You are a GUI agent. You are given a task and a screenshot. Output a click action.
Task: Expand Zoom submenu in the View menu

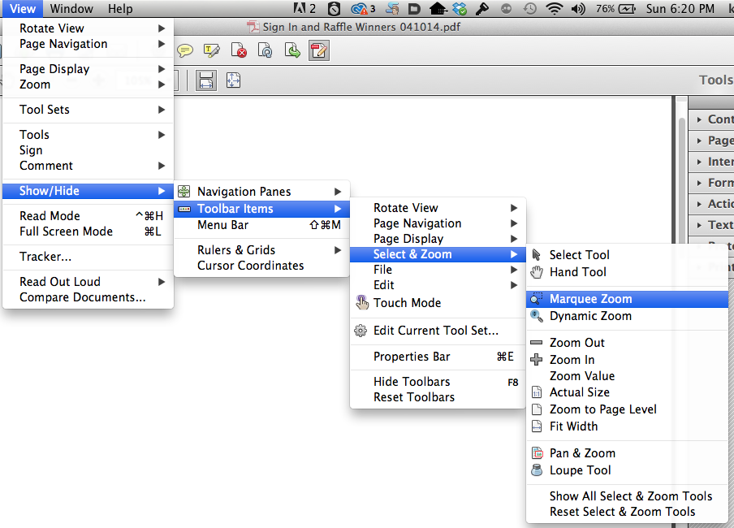pos(88,84)
